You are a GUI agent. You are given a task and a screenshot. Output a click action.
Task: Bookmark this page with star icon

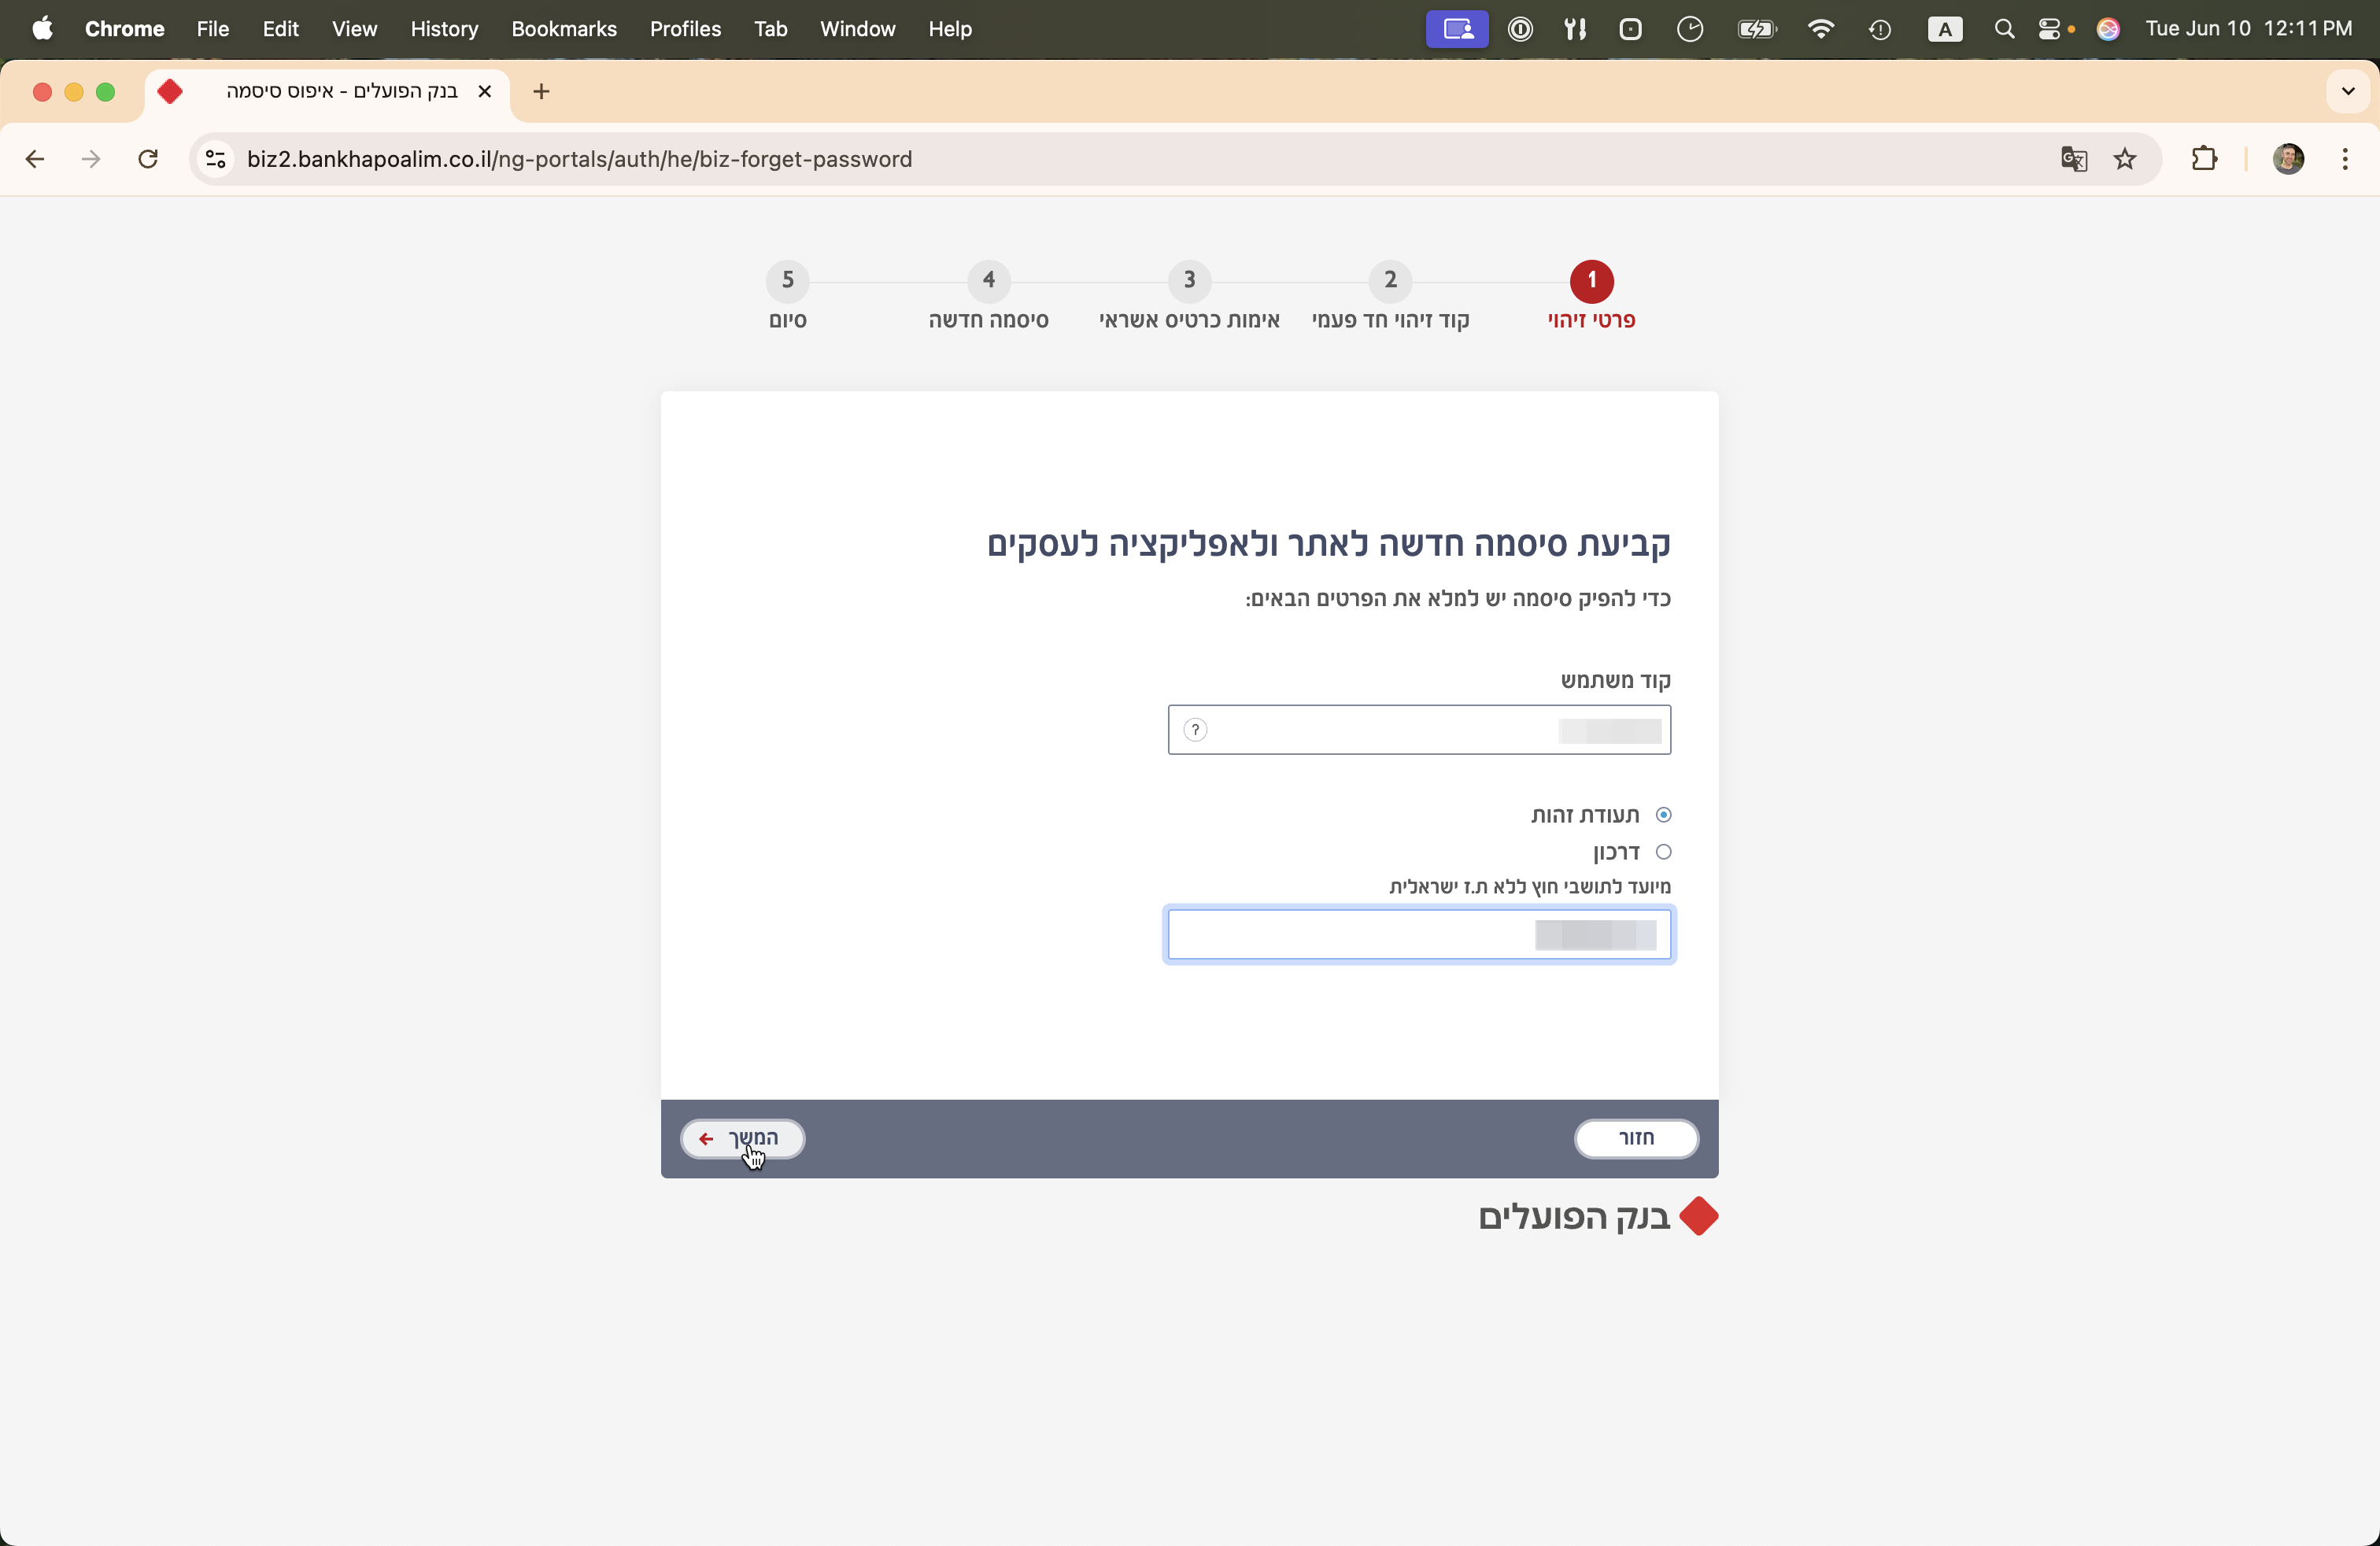[2125, 159]
